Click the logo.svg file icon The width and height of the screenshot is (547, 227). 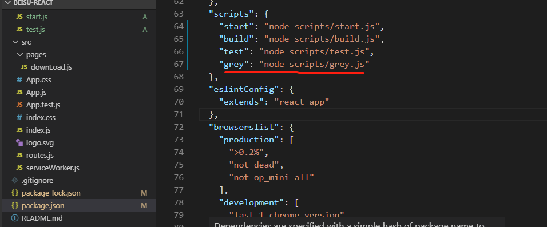click(x=19, y=142)
